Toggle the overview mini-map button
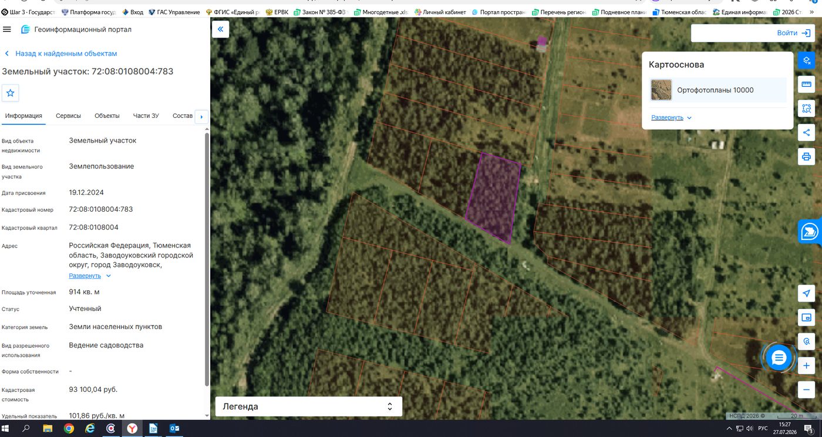The width and height of the screenshot is (822, 437). pos(806,317)
